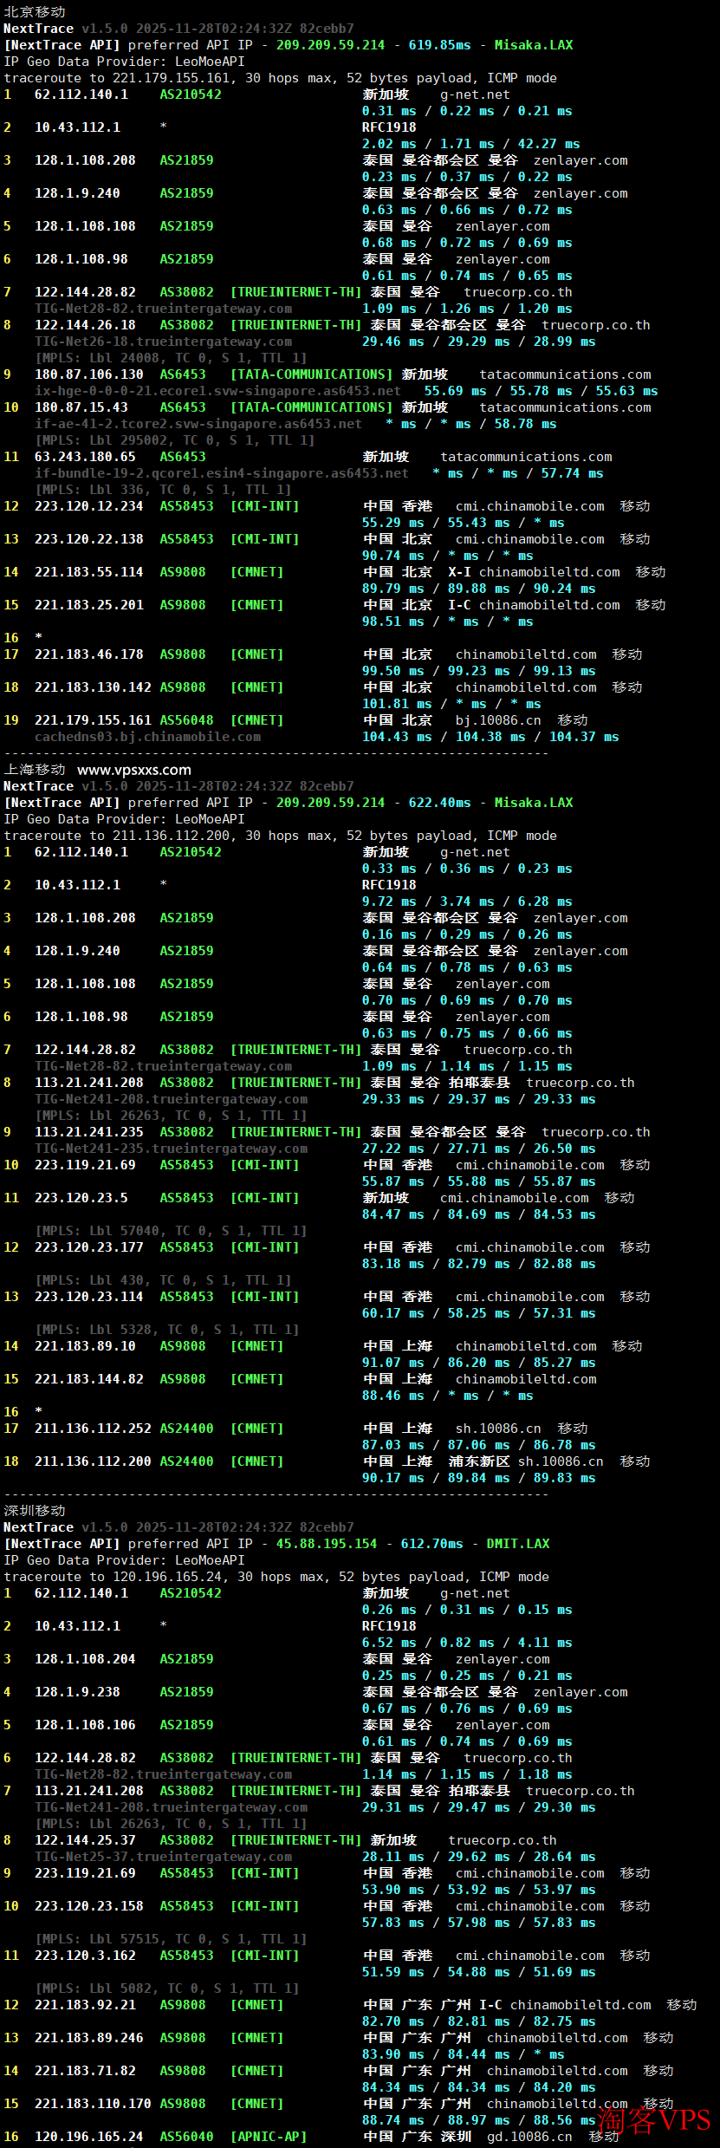This screenshot has width=720, height=2148.
Task: Click the DMIT.LAX server name
Action: [x=518, y=1544]
